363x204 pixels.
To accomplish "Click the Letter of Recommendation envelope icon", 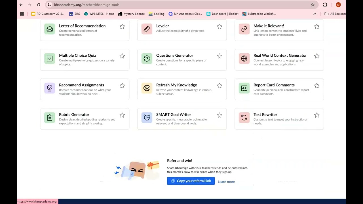I will [50, 29].
